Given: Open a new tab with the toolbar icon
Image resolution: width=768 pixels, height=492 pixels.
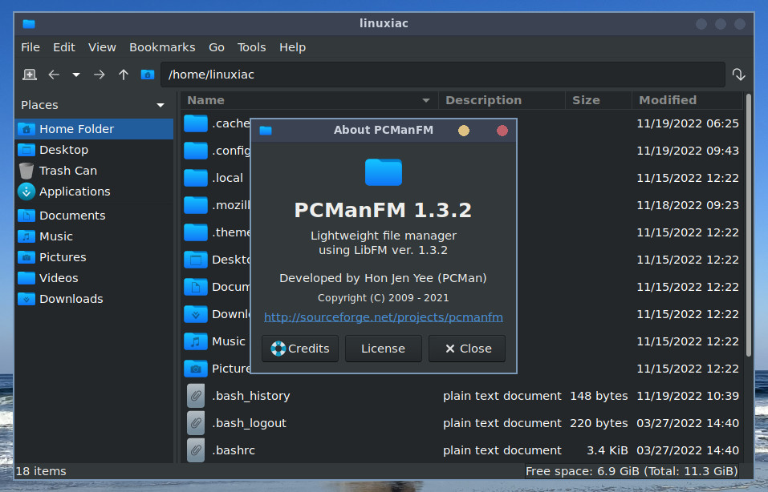Looking at the screenshot, I should click(30, 75).
